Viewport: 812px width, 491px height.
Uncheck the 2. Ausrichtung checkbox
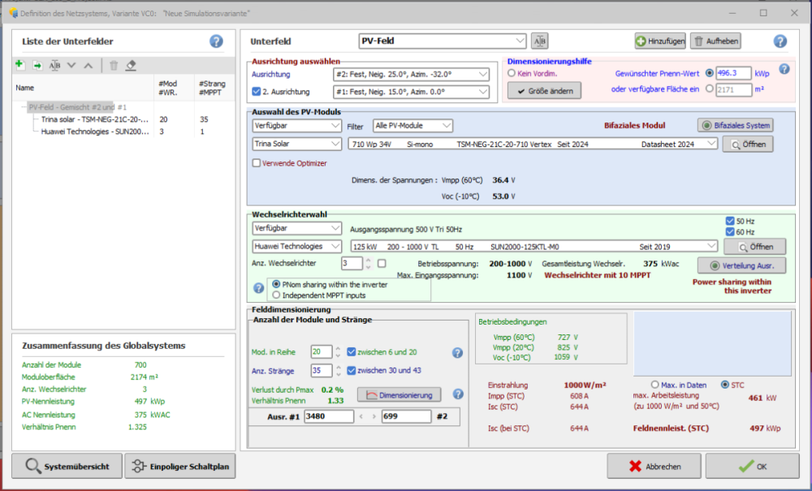pos(257,91)
